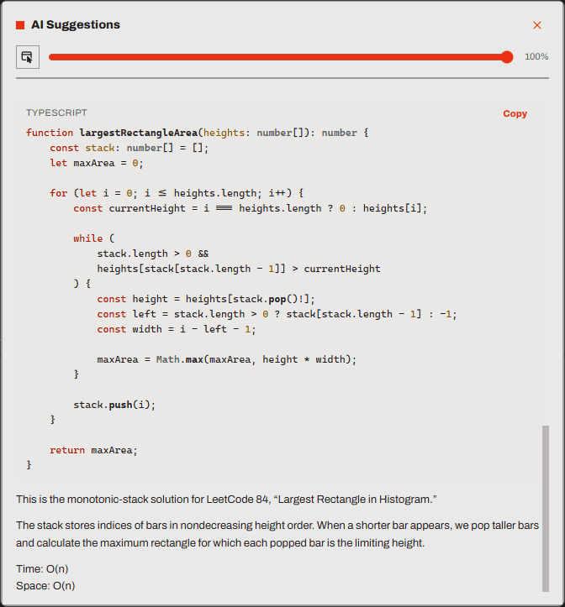Image resolution: width=565 pixels, height=607 pixels.
Task: Click the for loop header line
Action: coord(177,193)
